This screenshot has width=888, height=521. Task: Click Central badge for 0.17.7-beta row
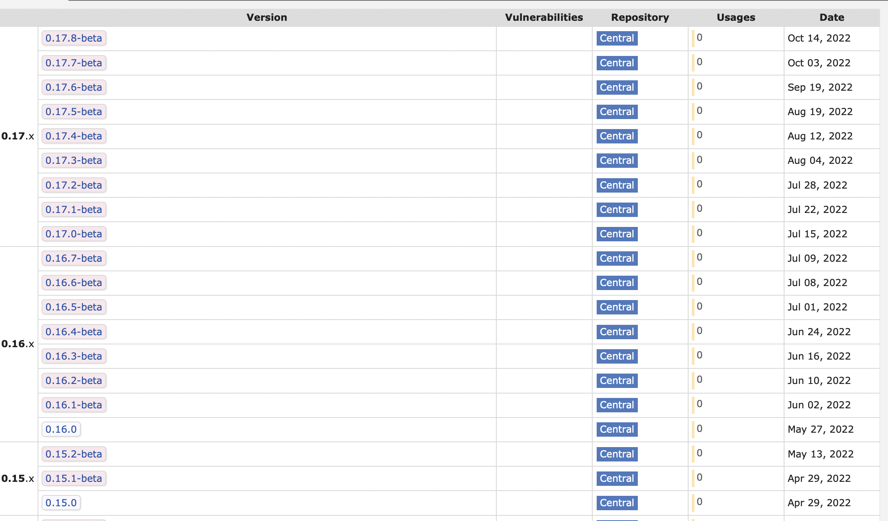pyautogui.click(x=617, y=63)
